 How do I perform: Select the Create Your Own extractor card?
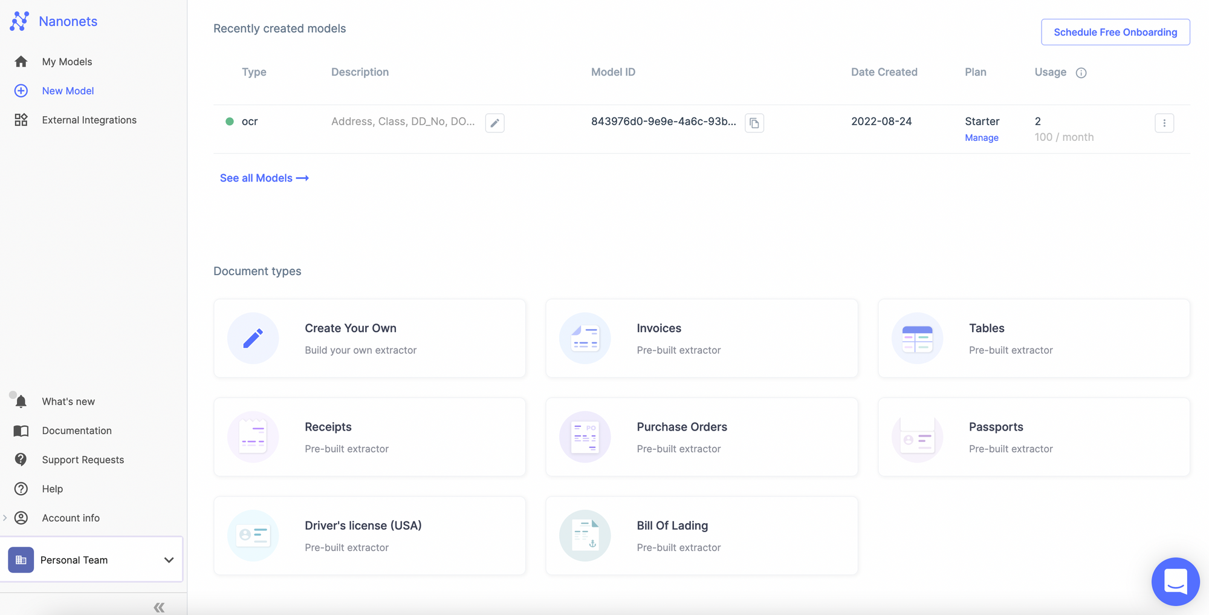[x=369, y=338]
